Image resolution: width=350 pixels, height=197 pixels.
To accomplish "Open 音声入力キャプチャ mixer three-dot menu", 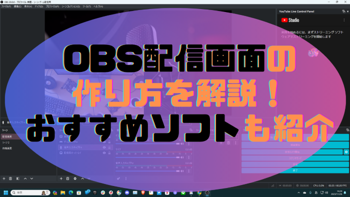I will tap(189, 171).
